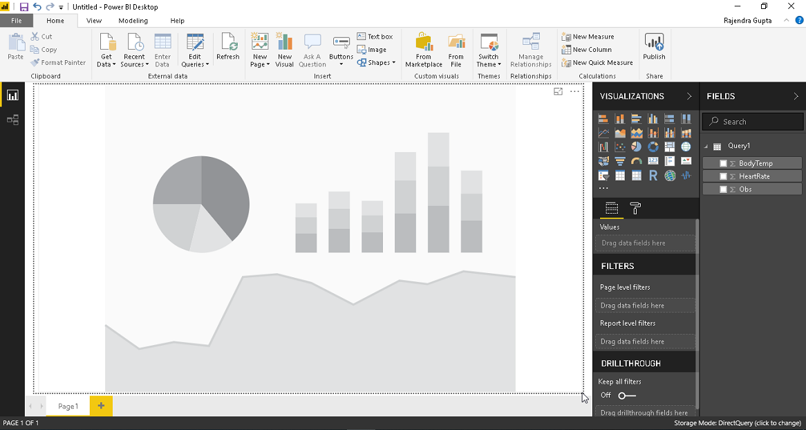Image resolution: width=806 pixels, height=430 pixels.
Task: Click Get visuals From Marketplace
Action: coord(424,50)
